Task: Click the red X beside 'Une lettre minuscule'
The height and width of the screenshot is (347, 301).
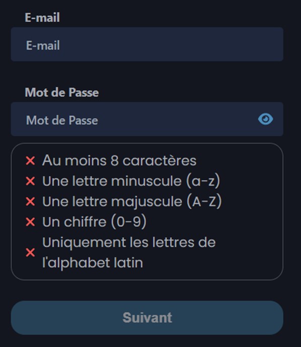Action: [30, 181]
